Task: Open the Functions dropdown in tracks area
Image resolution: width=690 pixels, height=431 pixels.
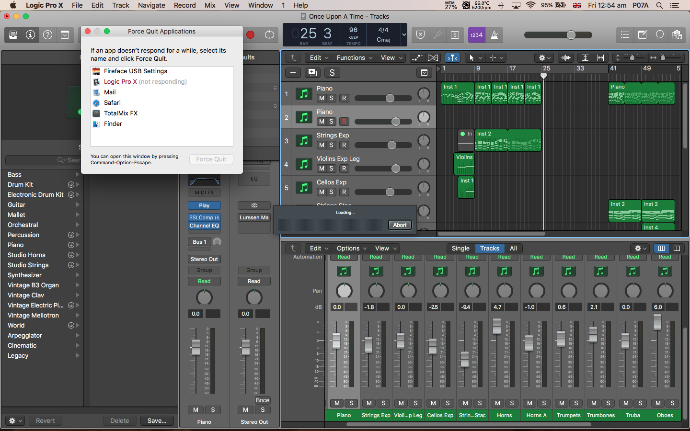Action: click(354, 58)
